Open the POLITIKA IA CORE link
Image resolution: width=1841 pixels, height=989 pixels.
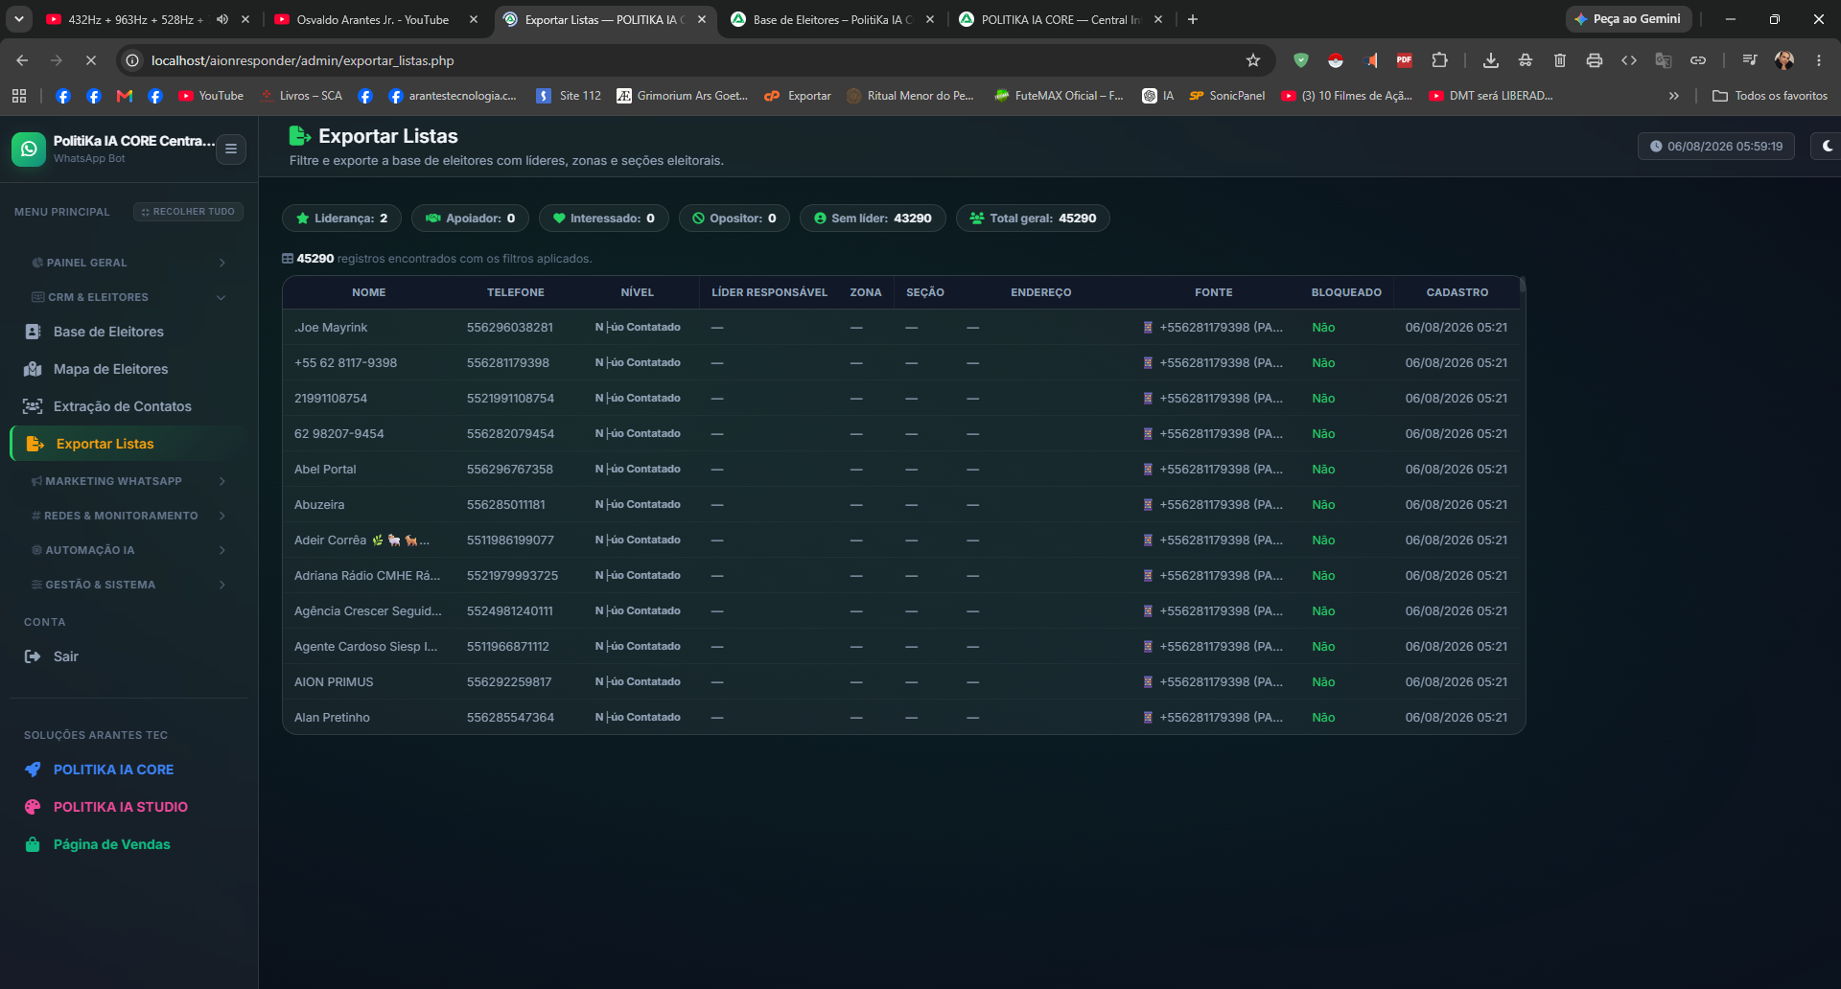[x=113, y=770]
